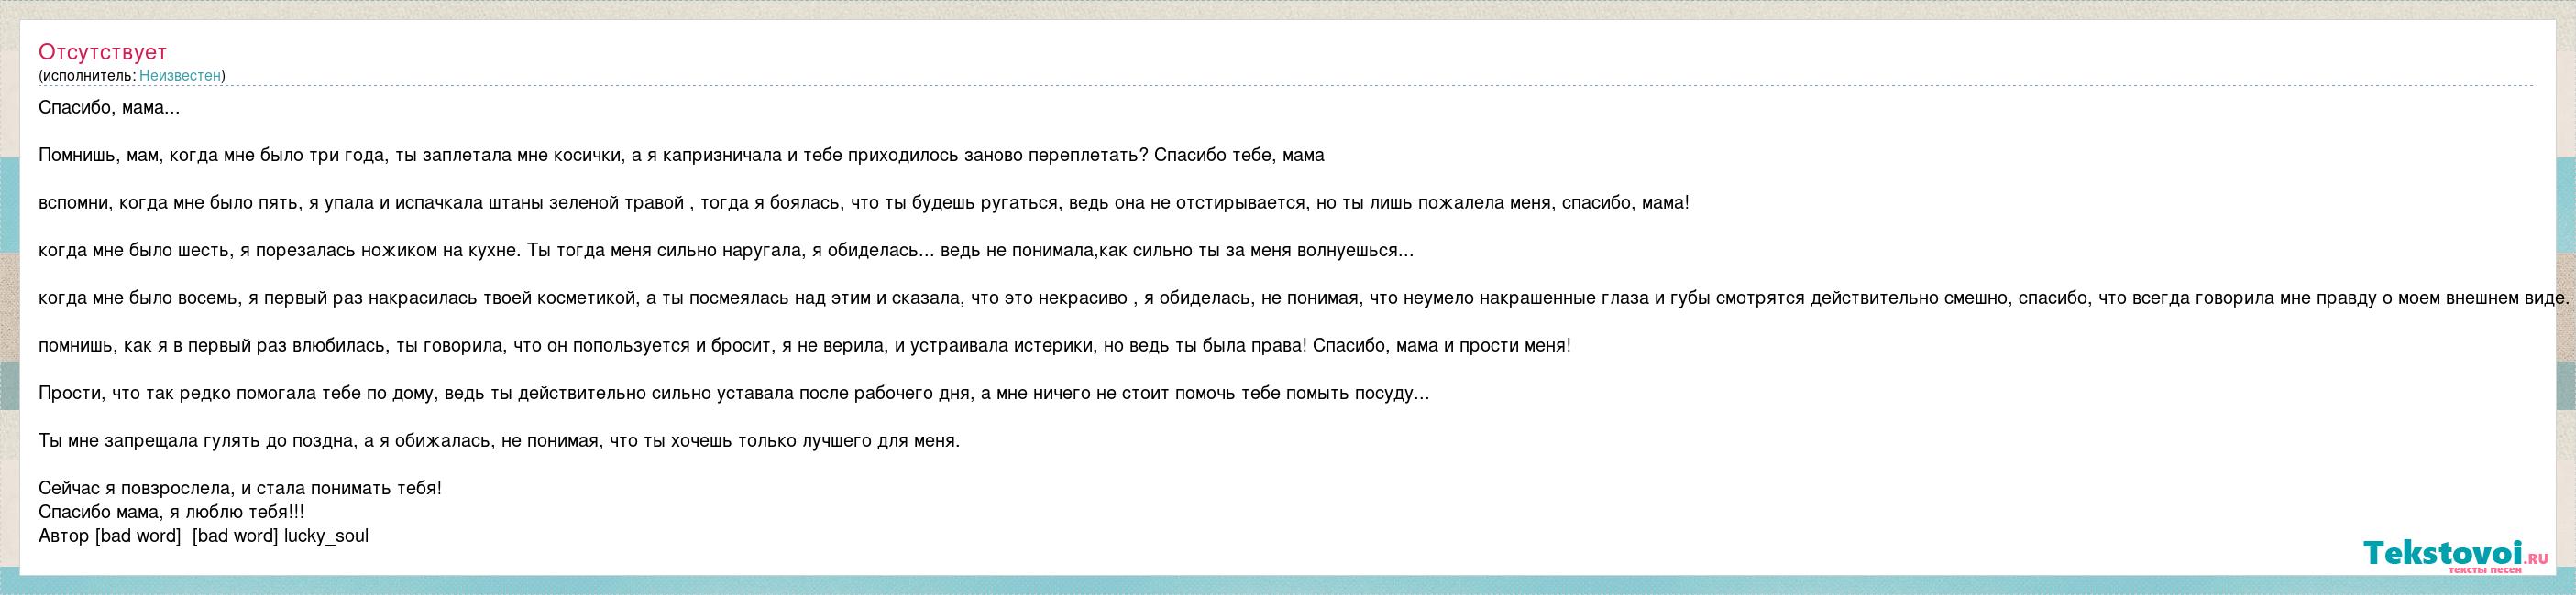Open the artist link Неизвестен
2576x595 pixels.
pos(180,75)
